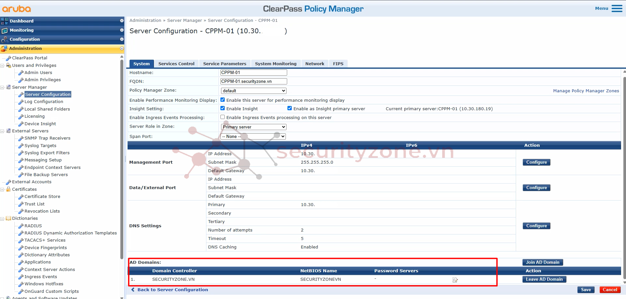The width and height of the screenshot is (626, 299).
Task: Click the Administration panel icon
Action: [x=4, y=49]
